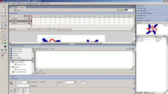Select the Subselection tool
168x94 pixels.
point(5,10)
